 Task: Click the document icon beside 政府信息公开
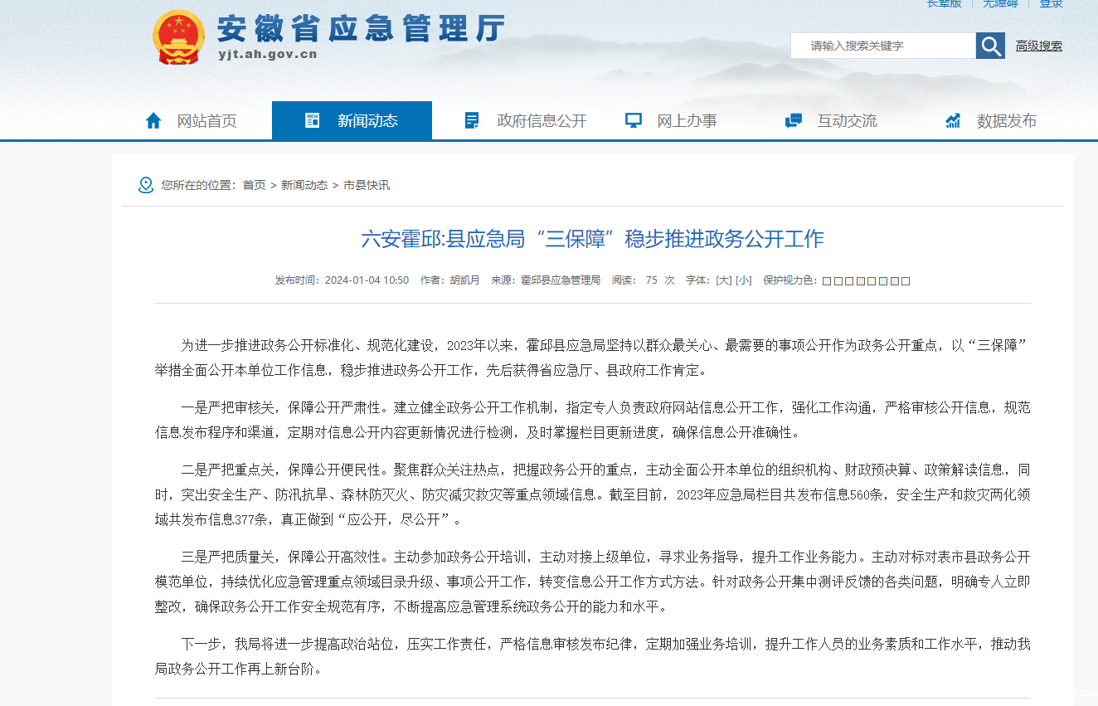tap(472, 121)
